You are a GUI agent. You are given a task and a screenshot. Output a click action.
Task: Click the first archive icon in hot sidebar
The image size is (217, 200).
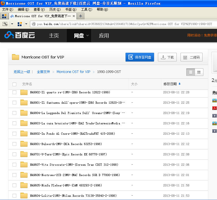215,101
